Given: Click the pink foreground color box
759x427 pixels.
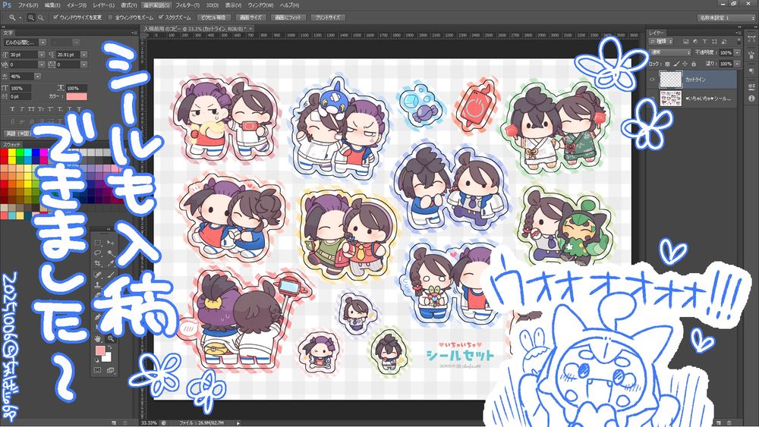Looking at the screenshot, I should click(99, 350).
